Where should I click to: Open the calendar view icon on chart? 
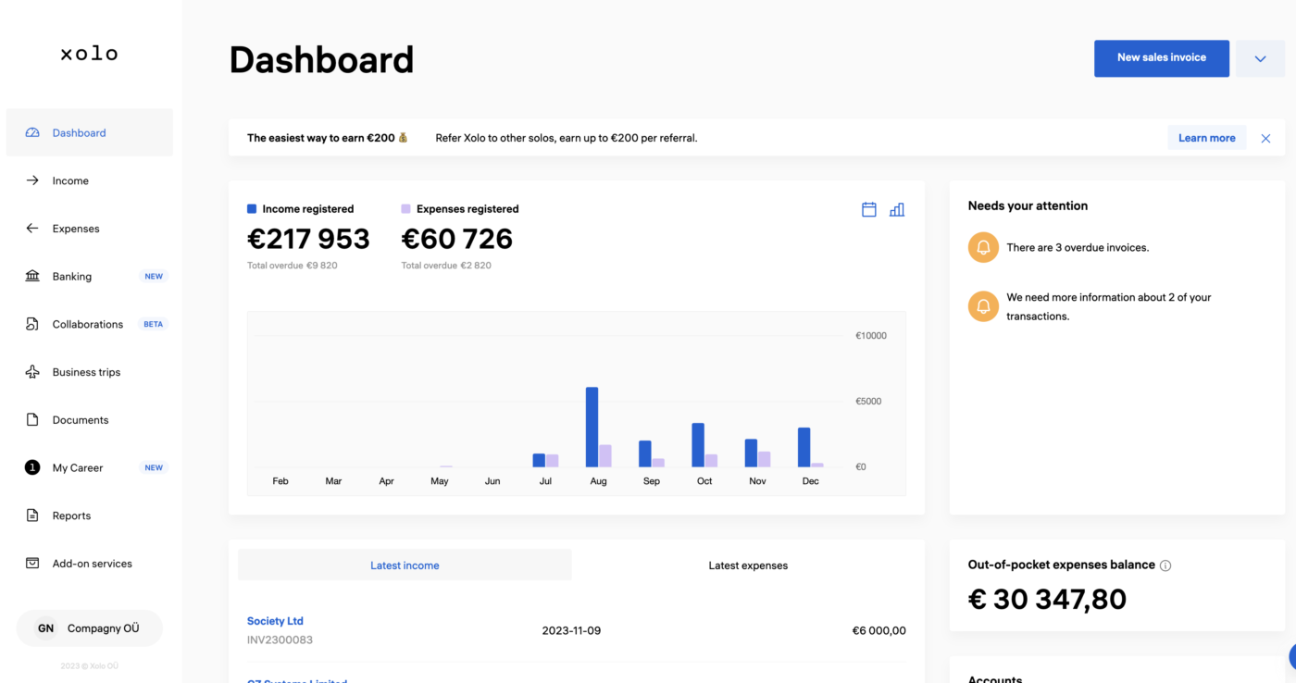pos(869,210)
